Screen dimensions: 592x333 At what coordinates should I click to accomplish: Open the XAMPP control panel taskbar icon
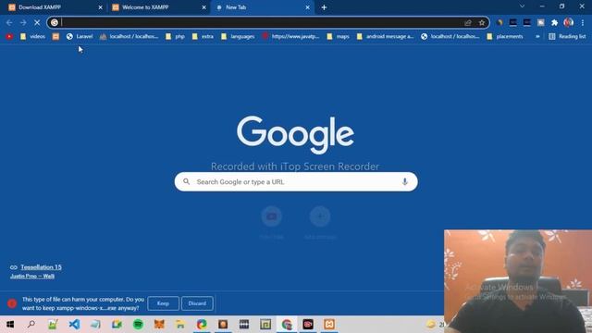pyautogui.click(x=329, y=325)
